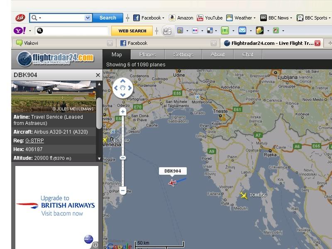Click the BBC Sports toolbar icon
This screenshot has height=249, width=332.
click(x=300, y=18)
